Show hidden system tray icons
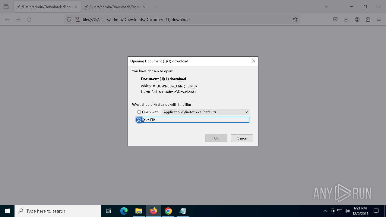 (x=325, y=211)
